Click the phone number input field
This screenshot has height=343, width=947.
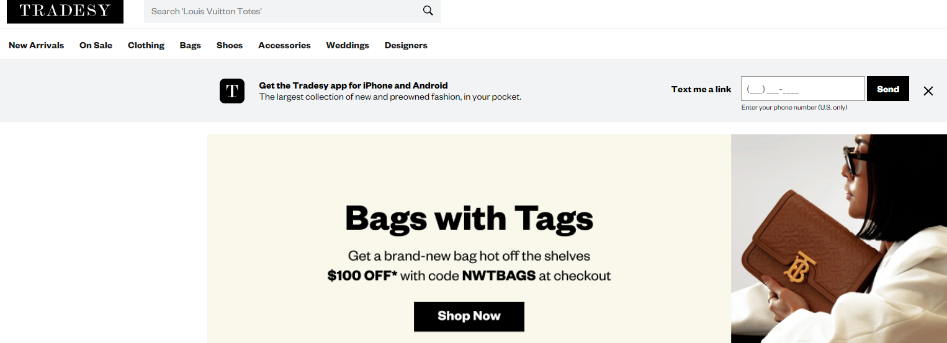(802, 89)
